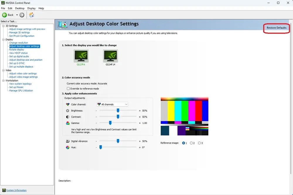Click the Color channel icon
The width and height of the screenshot is (293, 195).
click(x=68, y=104)
